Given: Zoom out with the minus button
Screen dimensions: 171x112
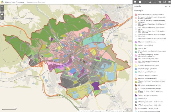Looking at the screenshot, I should coord(2,10).
